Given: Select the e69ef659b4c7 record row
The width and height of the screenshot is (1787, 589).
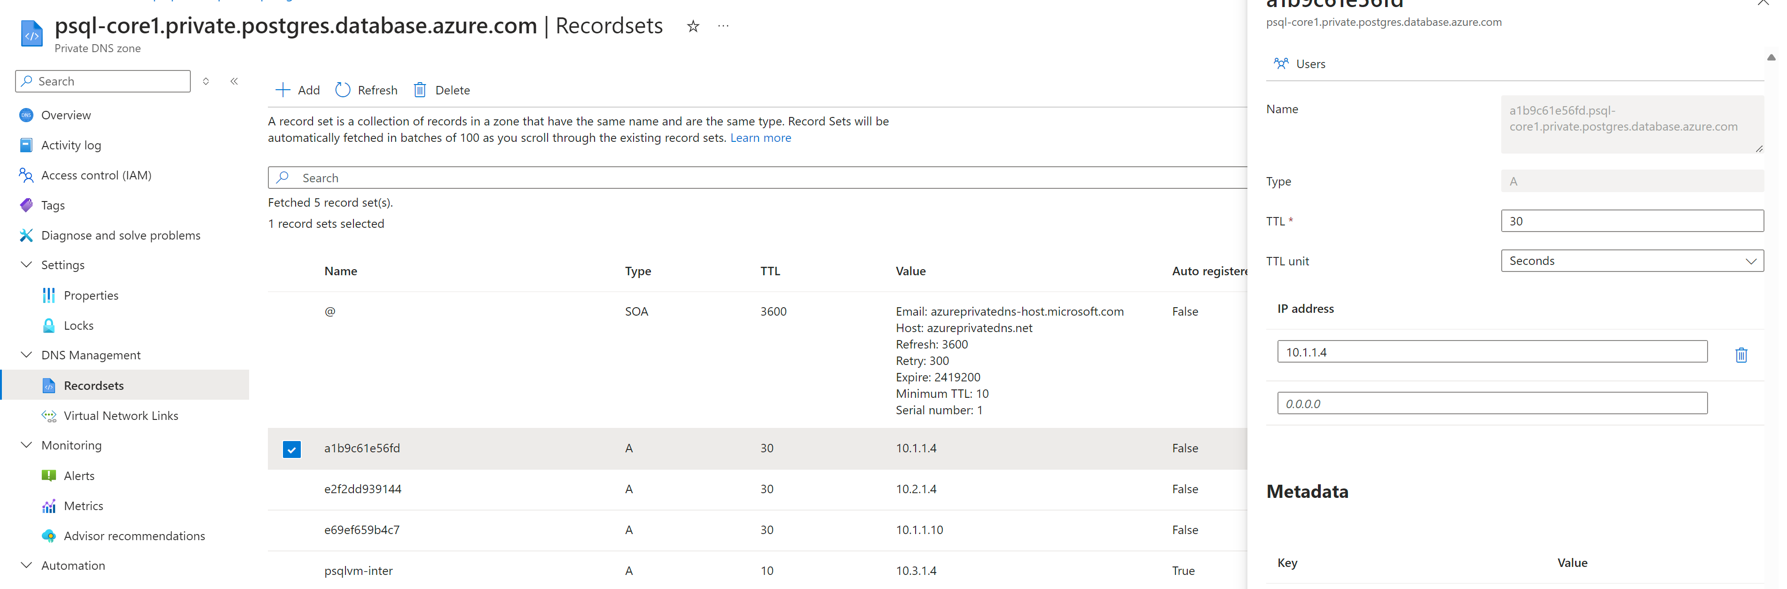Looking at the screenshot, I should 758,530.
